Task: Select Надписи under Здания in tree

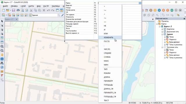Action: click(x=173, y=40)
